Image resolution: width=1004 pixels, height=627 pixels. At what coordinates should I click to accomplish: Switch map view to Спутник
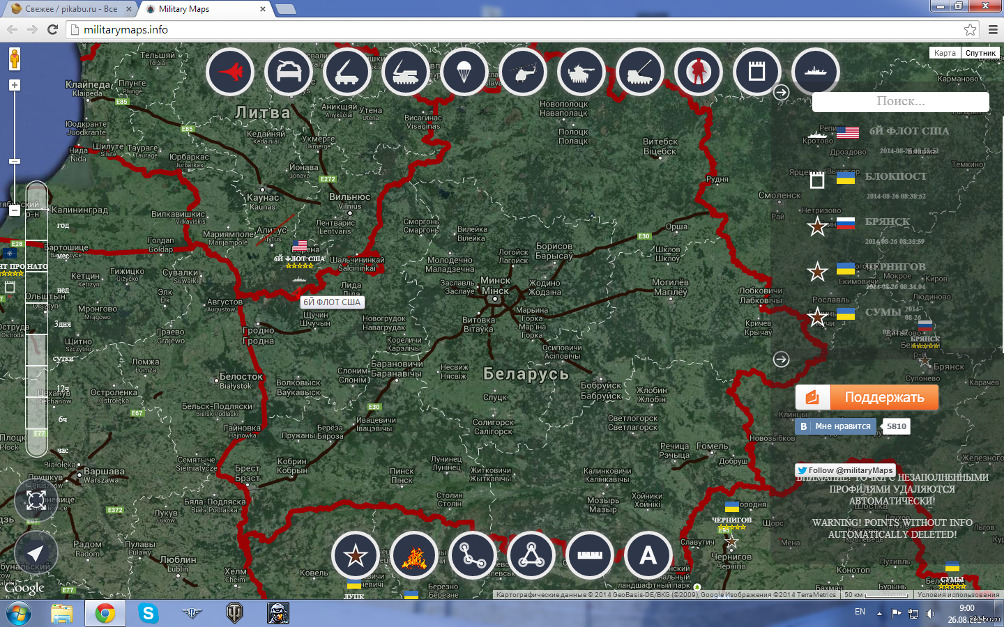(x=980, y=53)
